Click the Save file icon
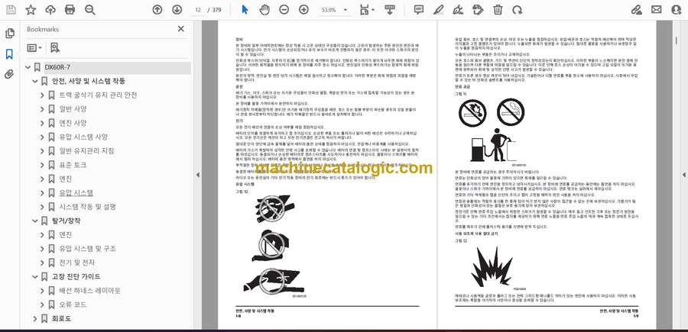Screen dimensions: 688x332 point(11,10)
